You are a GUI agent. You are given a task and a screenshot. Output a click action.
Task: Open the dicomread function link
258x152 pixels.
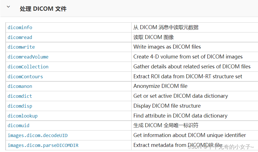(20, 37)
